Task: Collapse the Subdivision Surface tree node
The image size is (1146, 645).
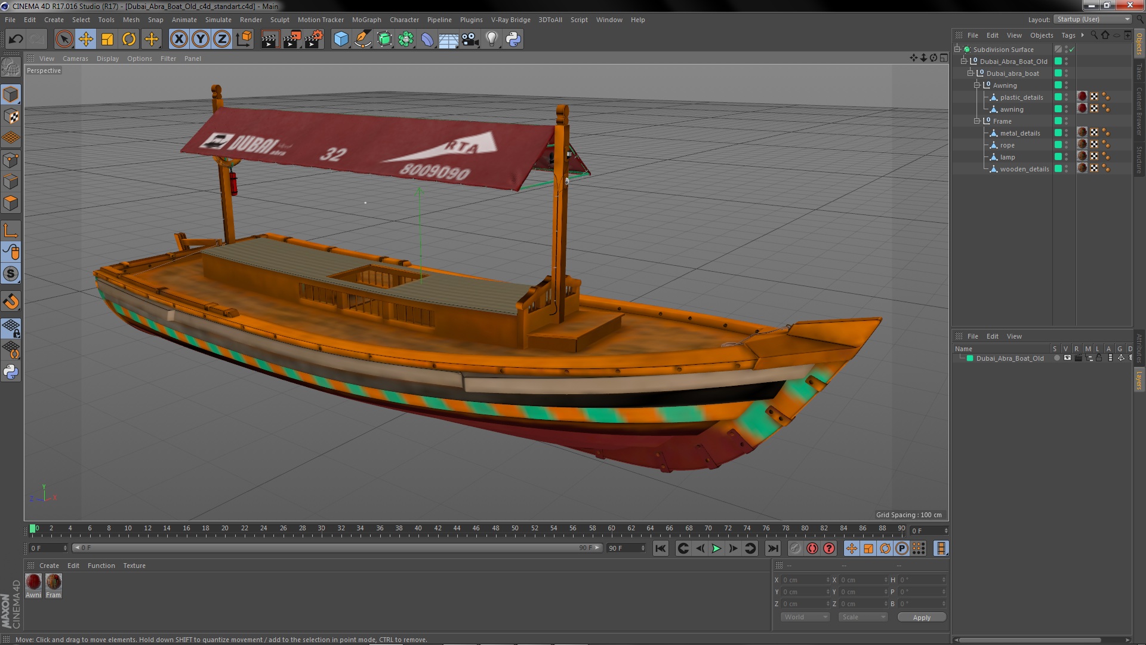Action: click(x=957, y=49)
